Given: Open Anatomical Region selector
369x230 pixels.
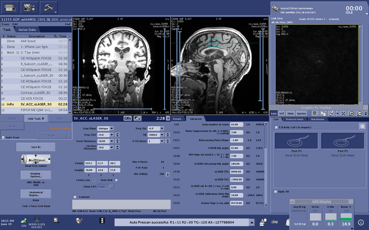Looking at the screenshot, I should pyautogui.click(x=36, y=194).
